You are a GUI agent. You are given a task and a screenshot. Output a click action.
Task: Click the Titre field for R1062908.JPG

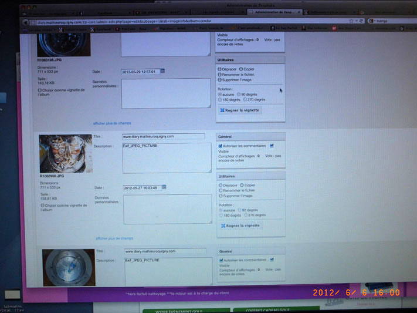point(164,136)
